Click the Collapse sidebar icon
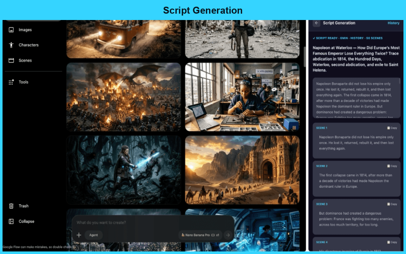This screenshot has height=254, width=406. (11, 222)
